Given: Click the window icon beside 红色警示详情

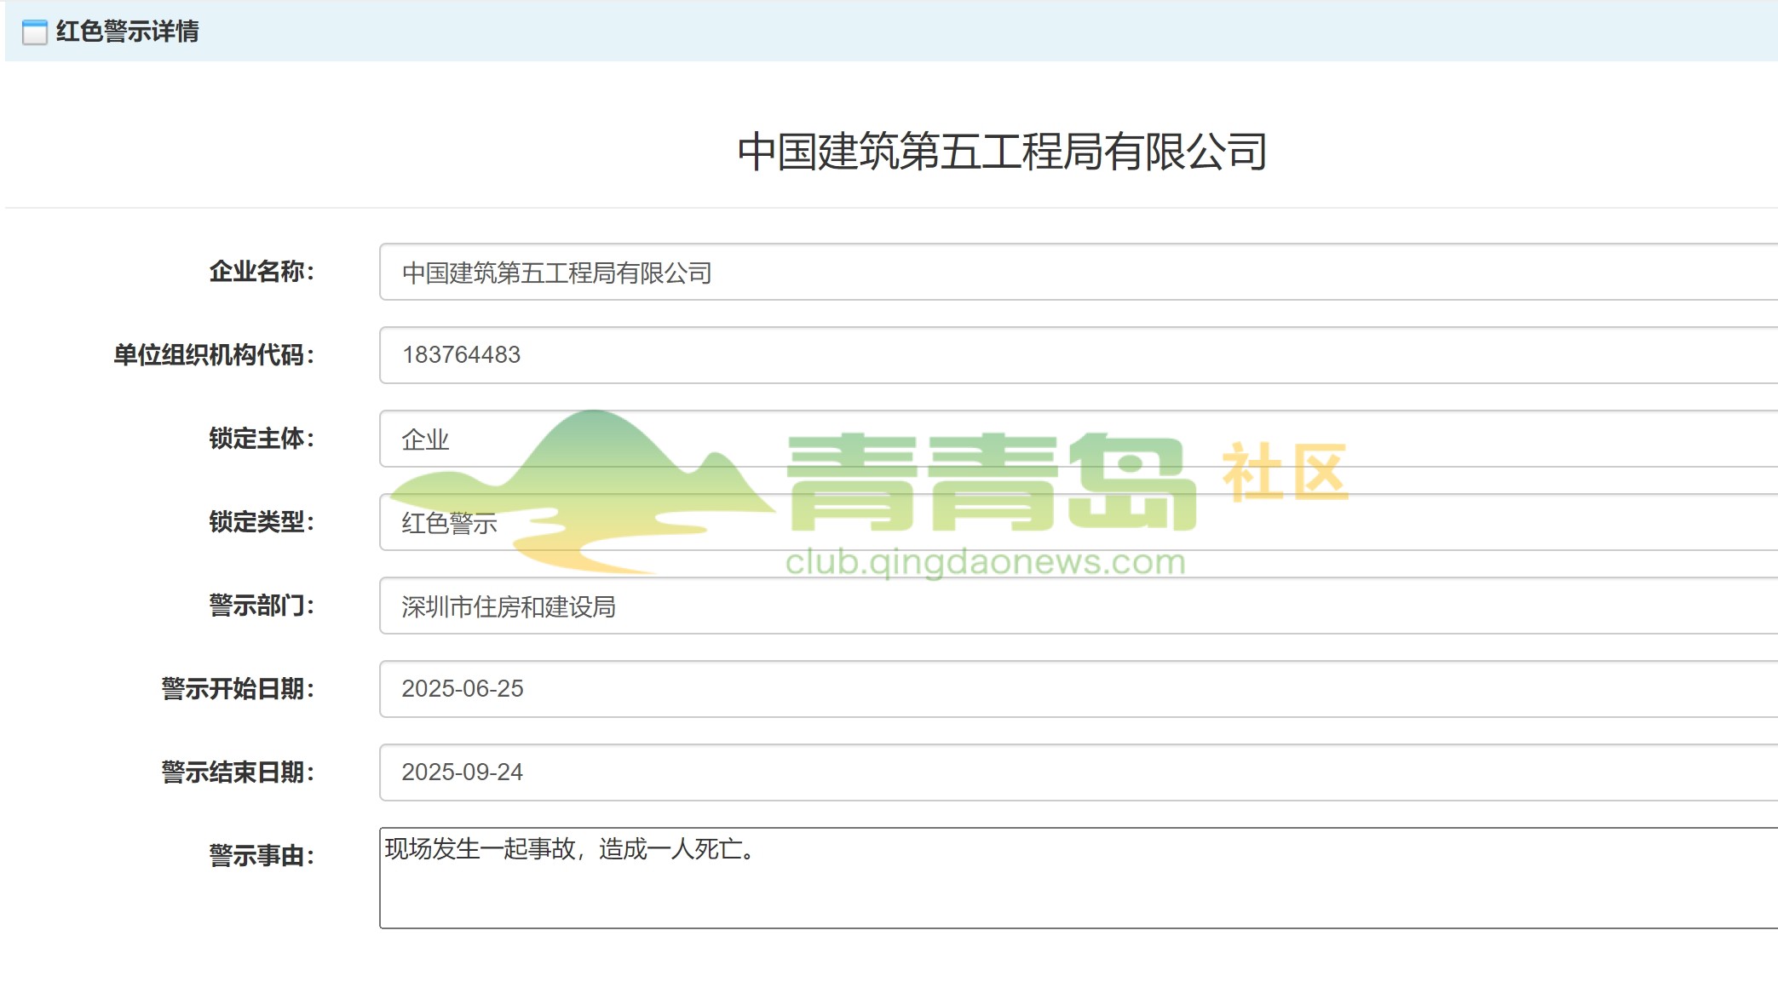Looking at the screenshot, I should pos(34,32).
